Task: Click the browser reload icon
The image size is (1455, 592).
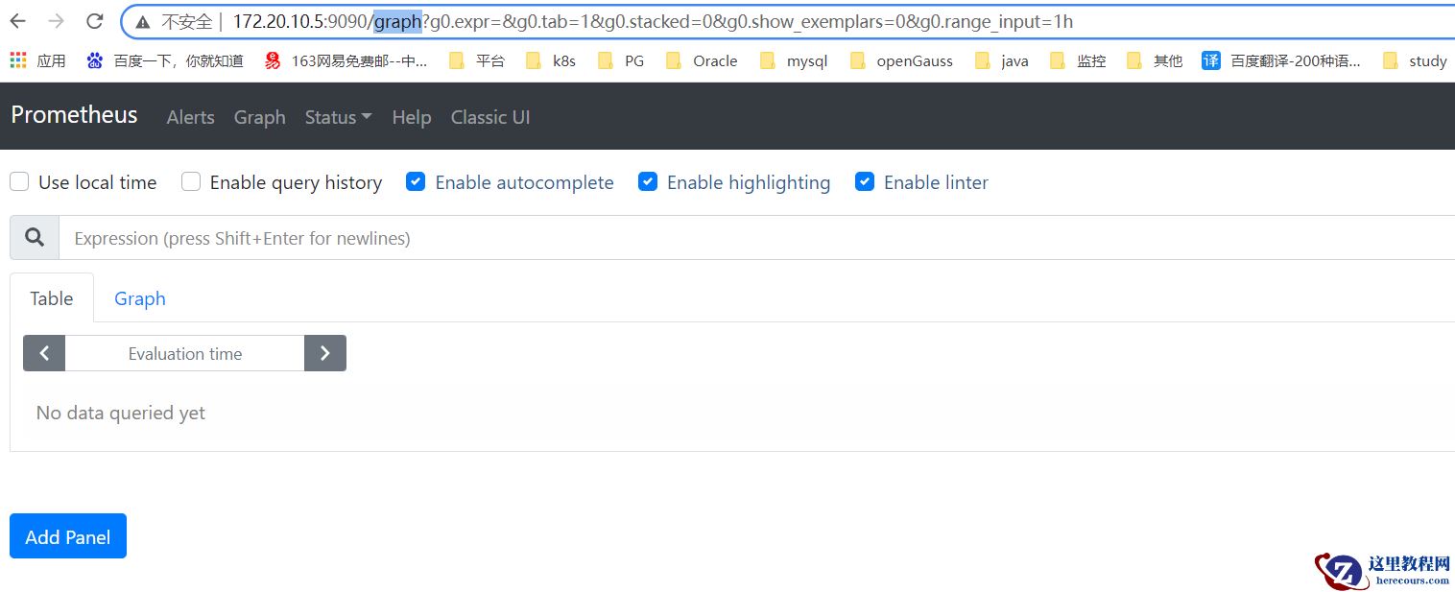Action: pyautogui.click(x=94, y=21)
